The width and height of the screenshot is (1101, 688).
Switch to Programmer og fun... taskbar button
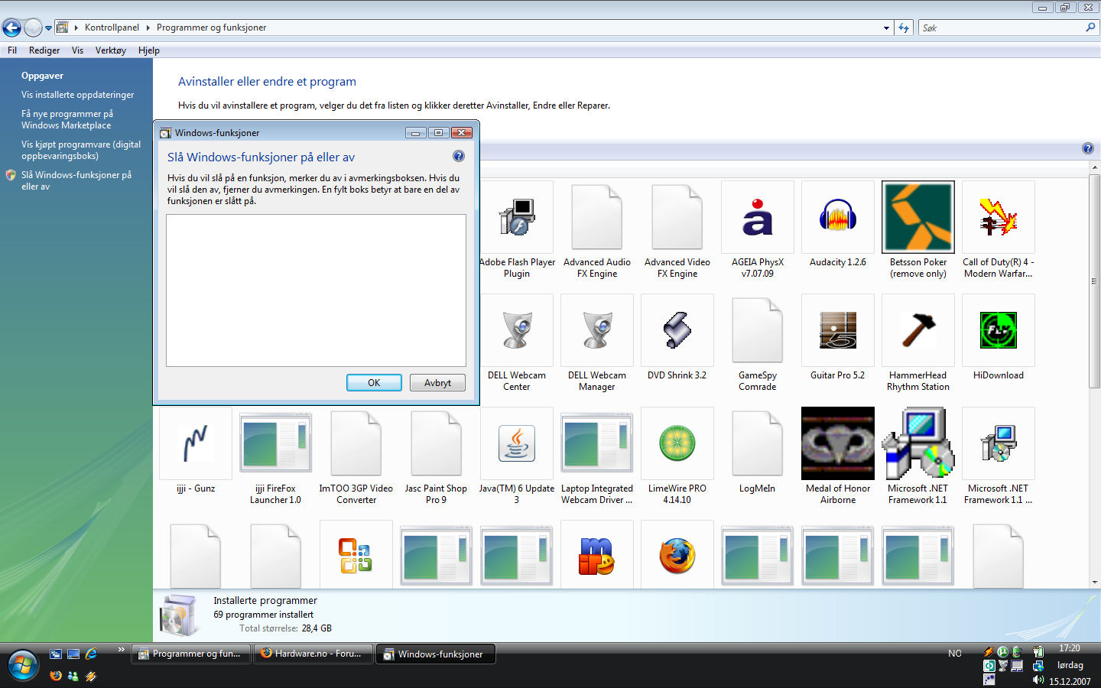tap(191, 654)
